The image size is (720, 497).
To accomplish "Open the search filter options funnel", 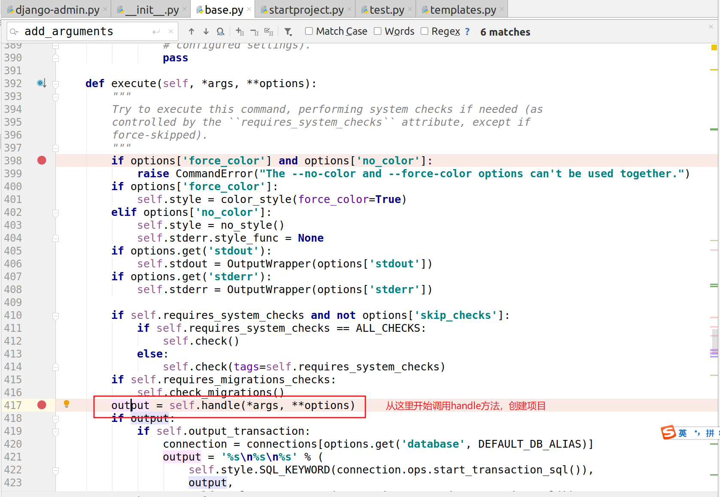I will click(x=288, y=31).
